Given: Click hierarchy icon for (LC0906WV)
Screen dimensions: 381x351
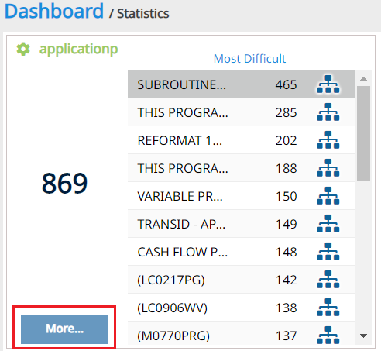Looking at the screenshot, I should 328,308.
